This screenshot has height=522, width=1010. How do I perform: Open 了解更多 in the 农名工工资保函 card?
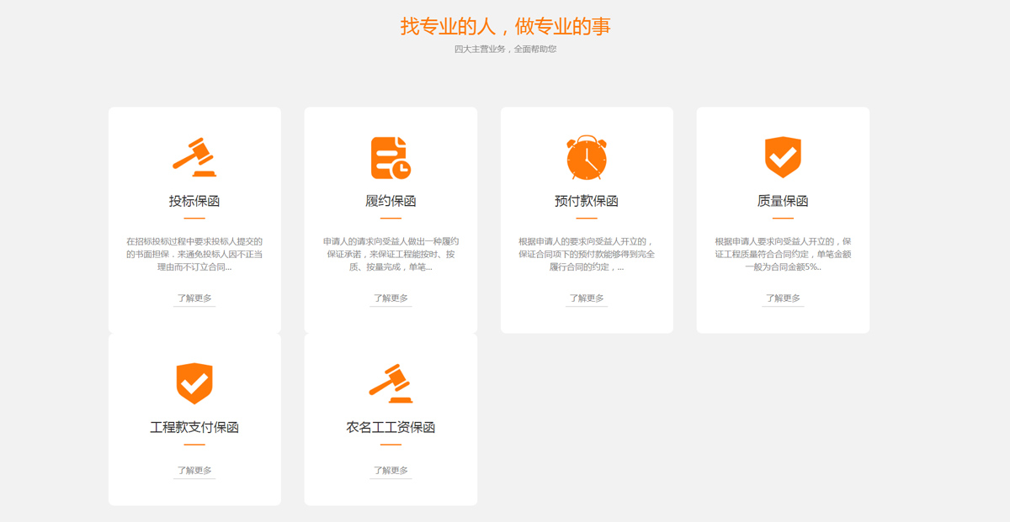coord(391,471)
